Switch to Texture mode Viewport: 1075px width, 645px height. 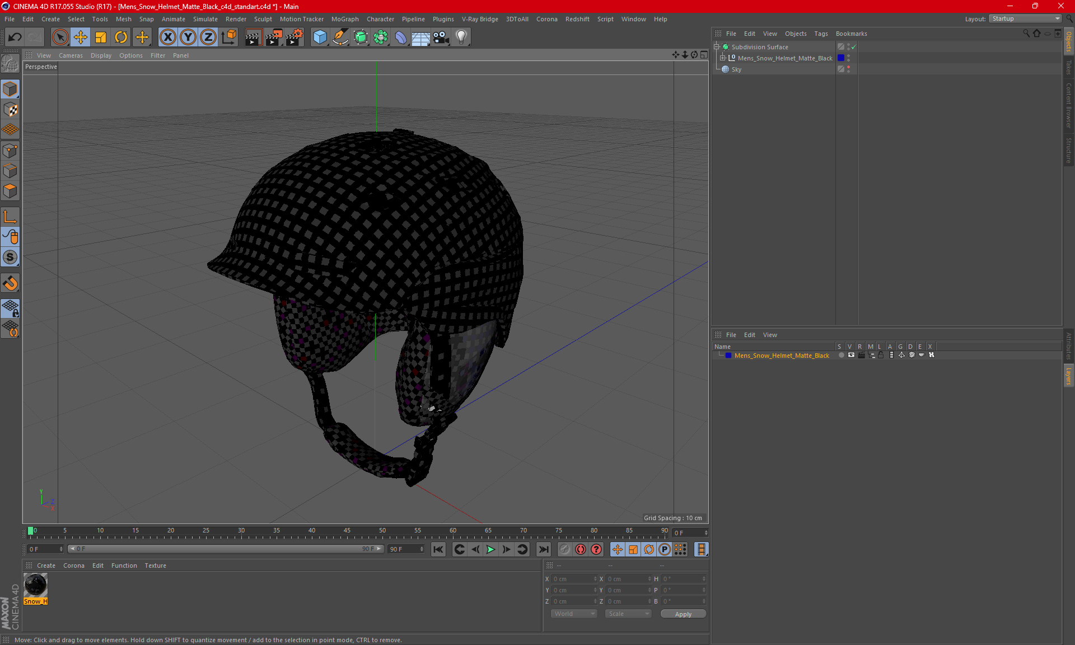(x=10, y=110)
